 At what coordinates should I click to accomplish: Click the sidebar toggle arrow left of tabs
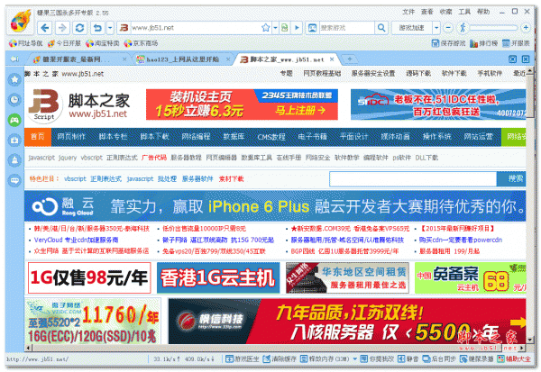click(x=14, y=59)
